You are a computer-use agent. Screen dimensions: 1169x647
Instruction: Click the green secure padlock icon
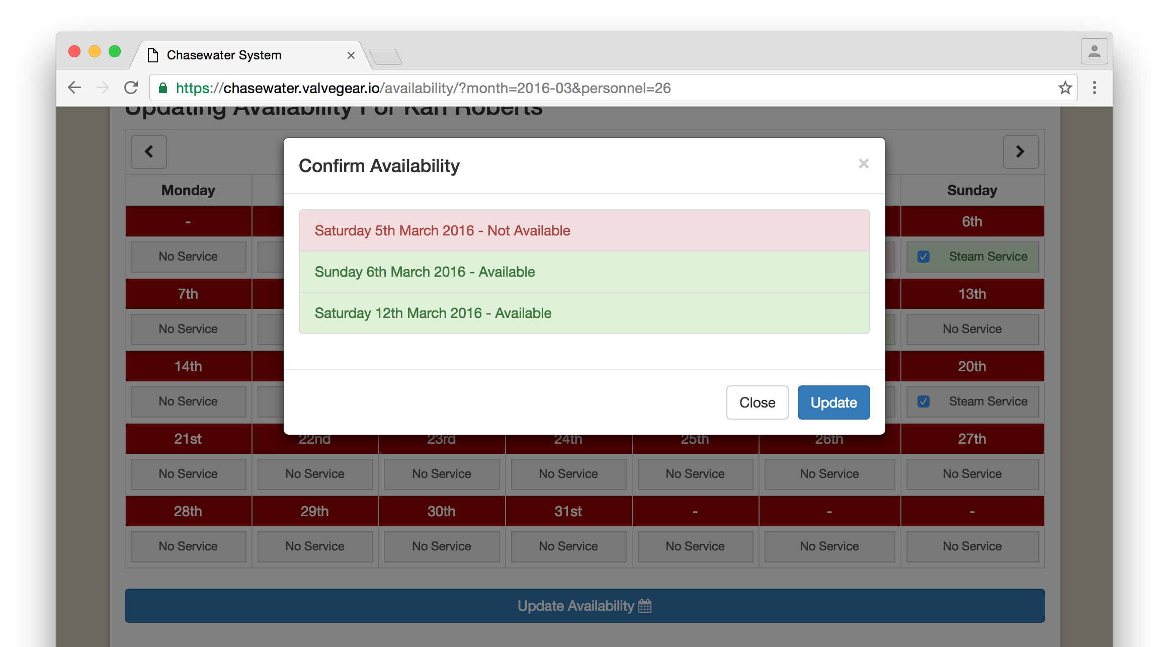point(163,88)
